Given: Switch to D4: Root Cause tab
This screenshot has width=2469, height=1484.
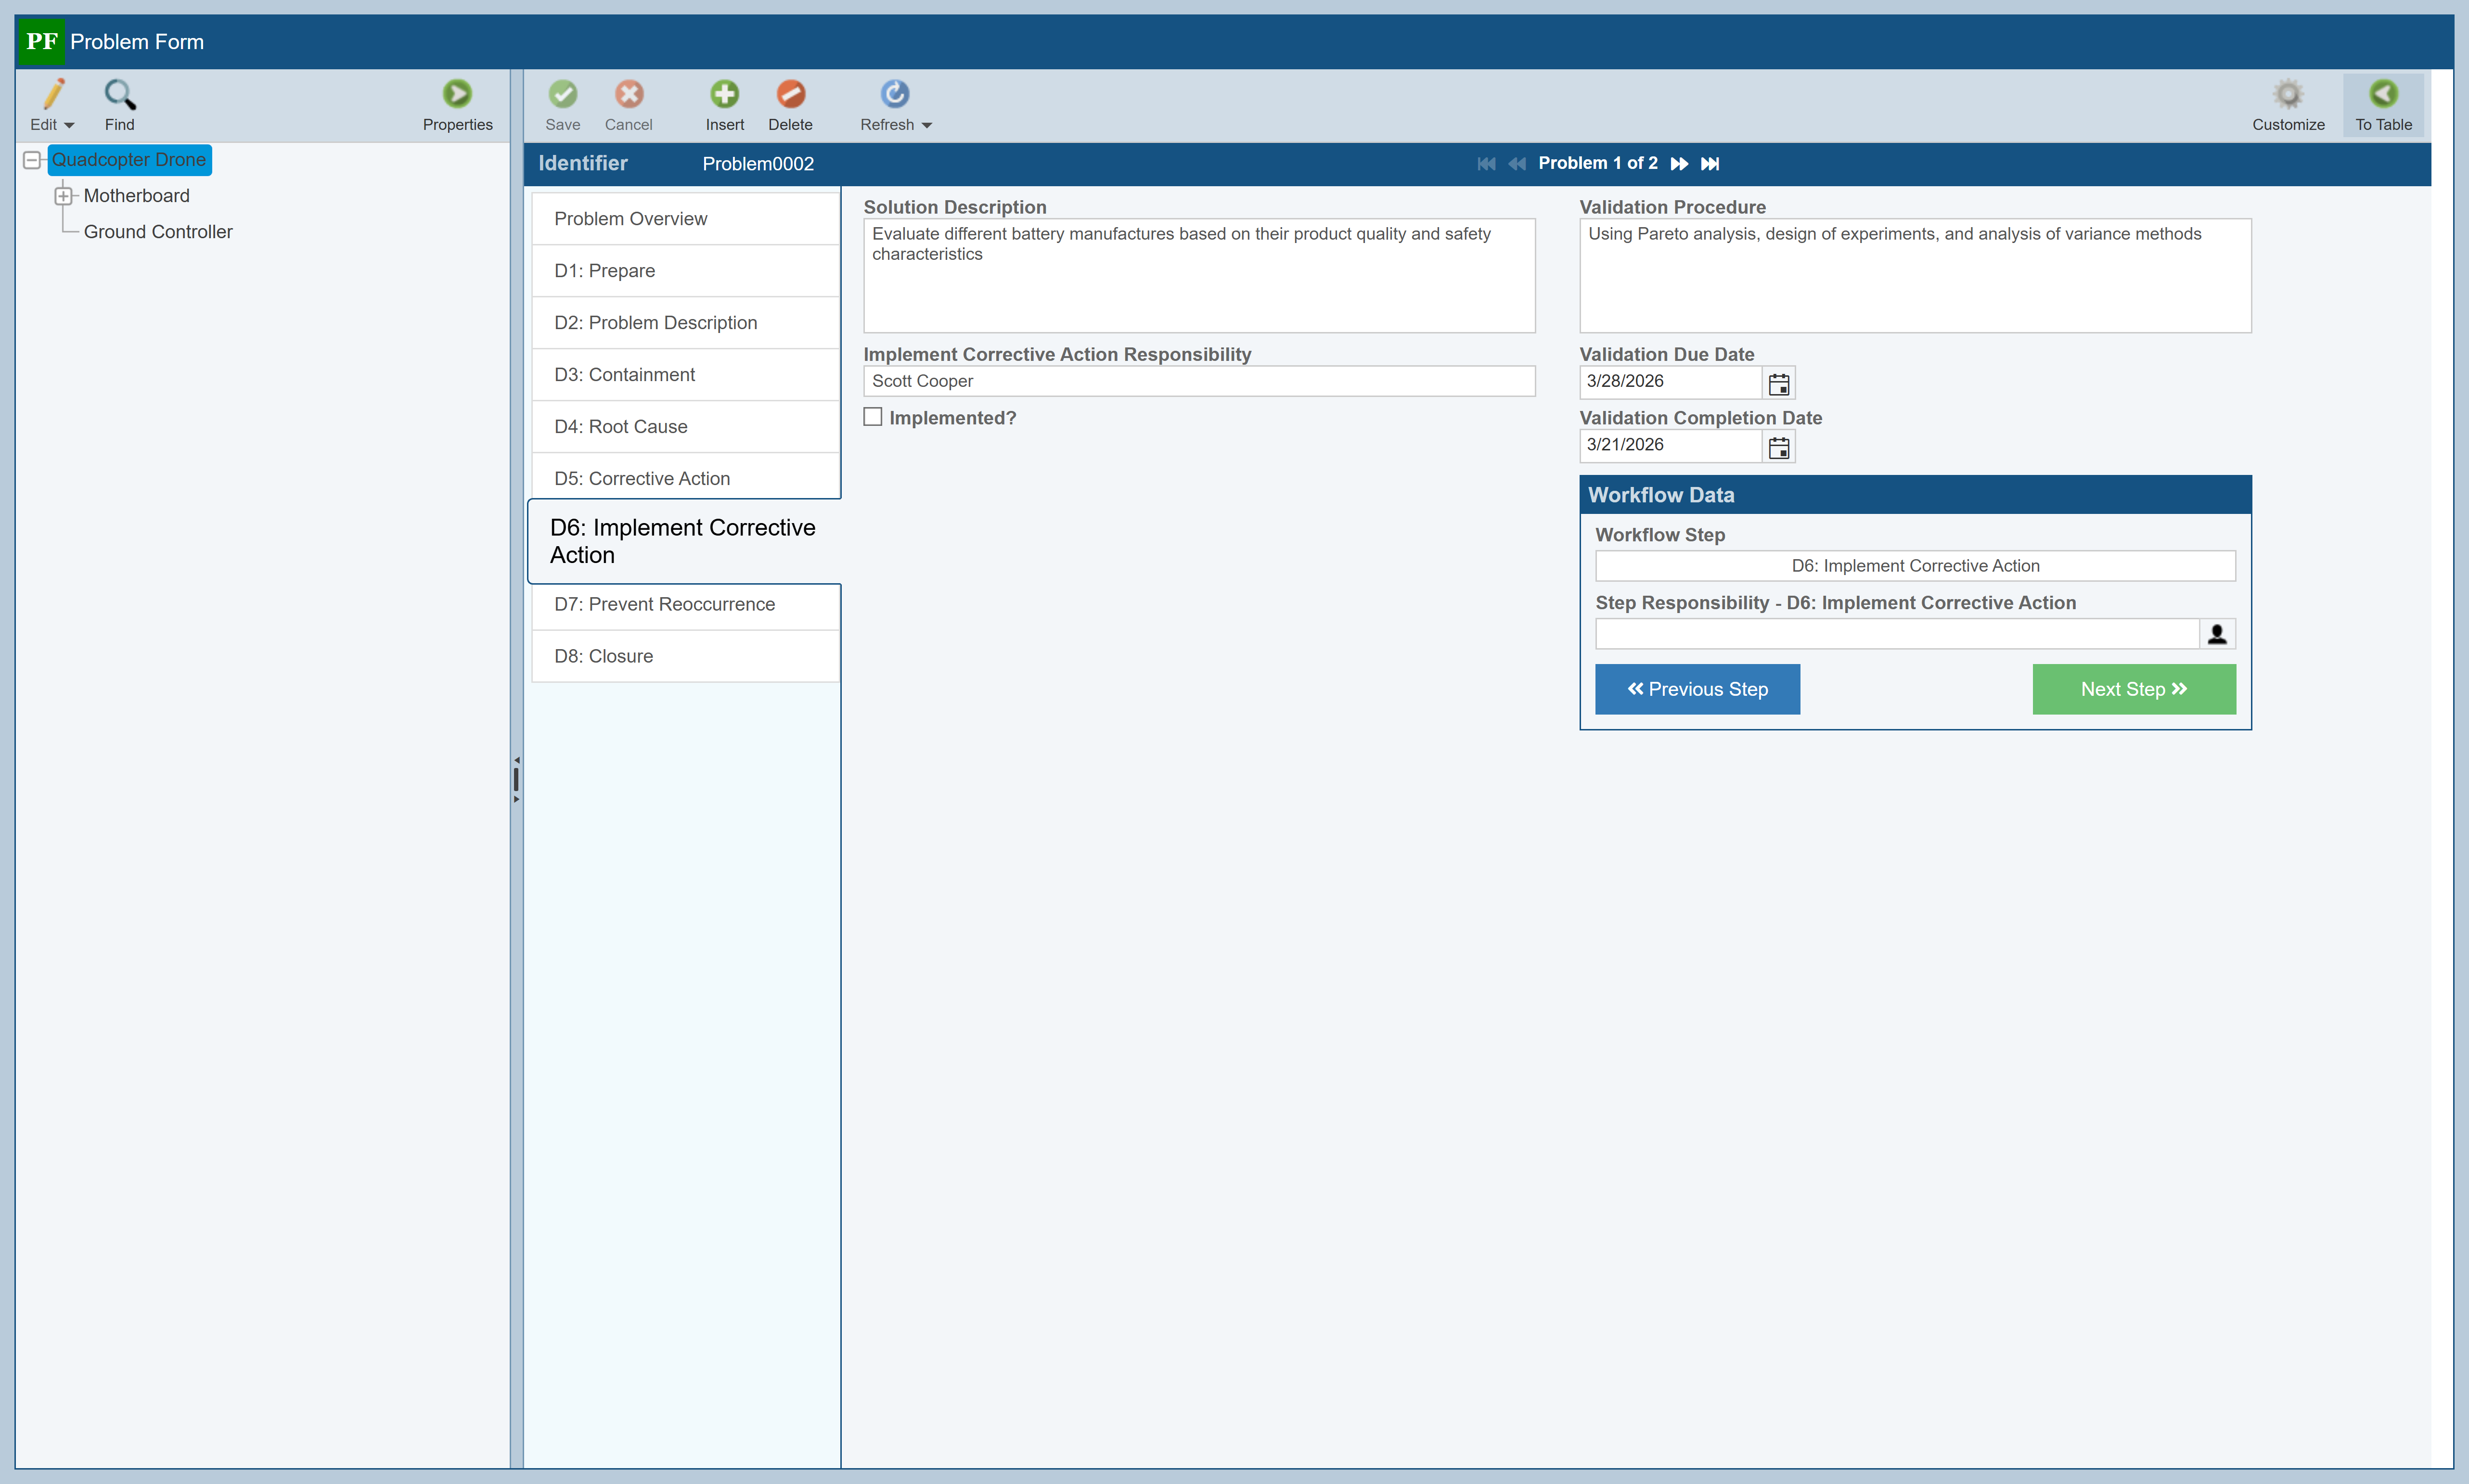Looking at the screenshot, I should click(x=620, y=427).
